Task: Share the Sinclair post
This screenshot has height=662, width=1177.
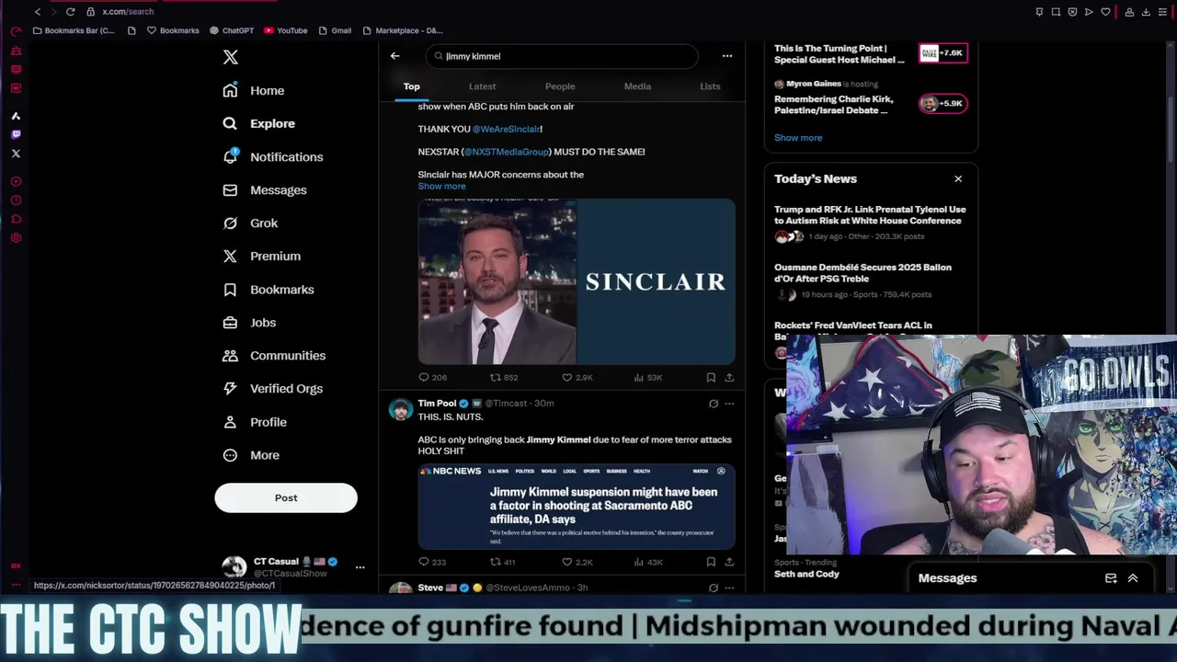Action: pyautogui.click(x=729, y=377)
